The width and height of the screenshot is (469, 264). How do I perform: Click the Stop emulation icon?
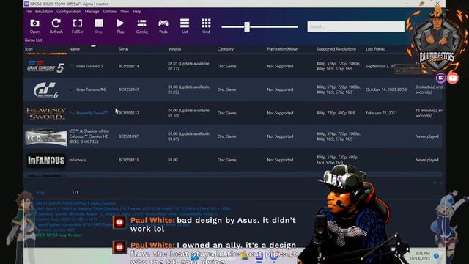(x=99, y=26)
